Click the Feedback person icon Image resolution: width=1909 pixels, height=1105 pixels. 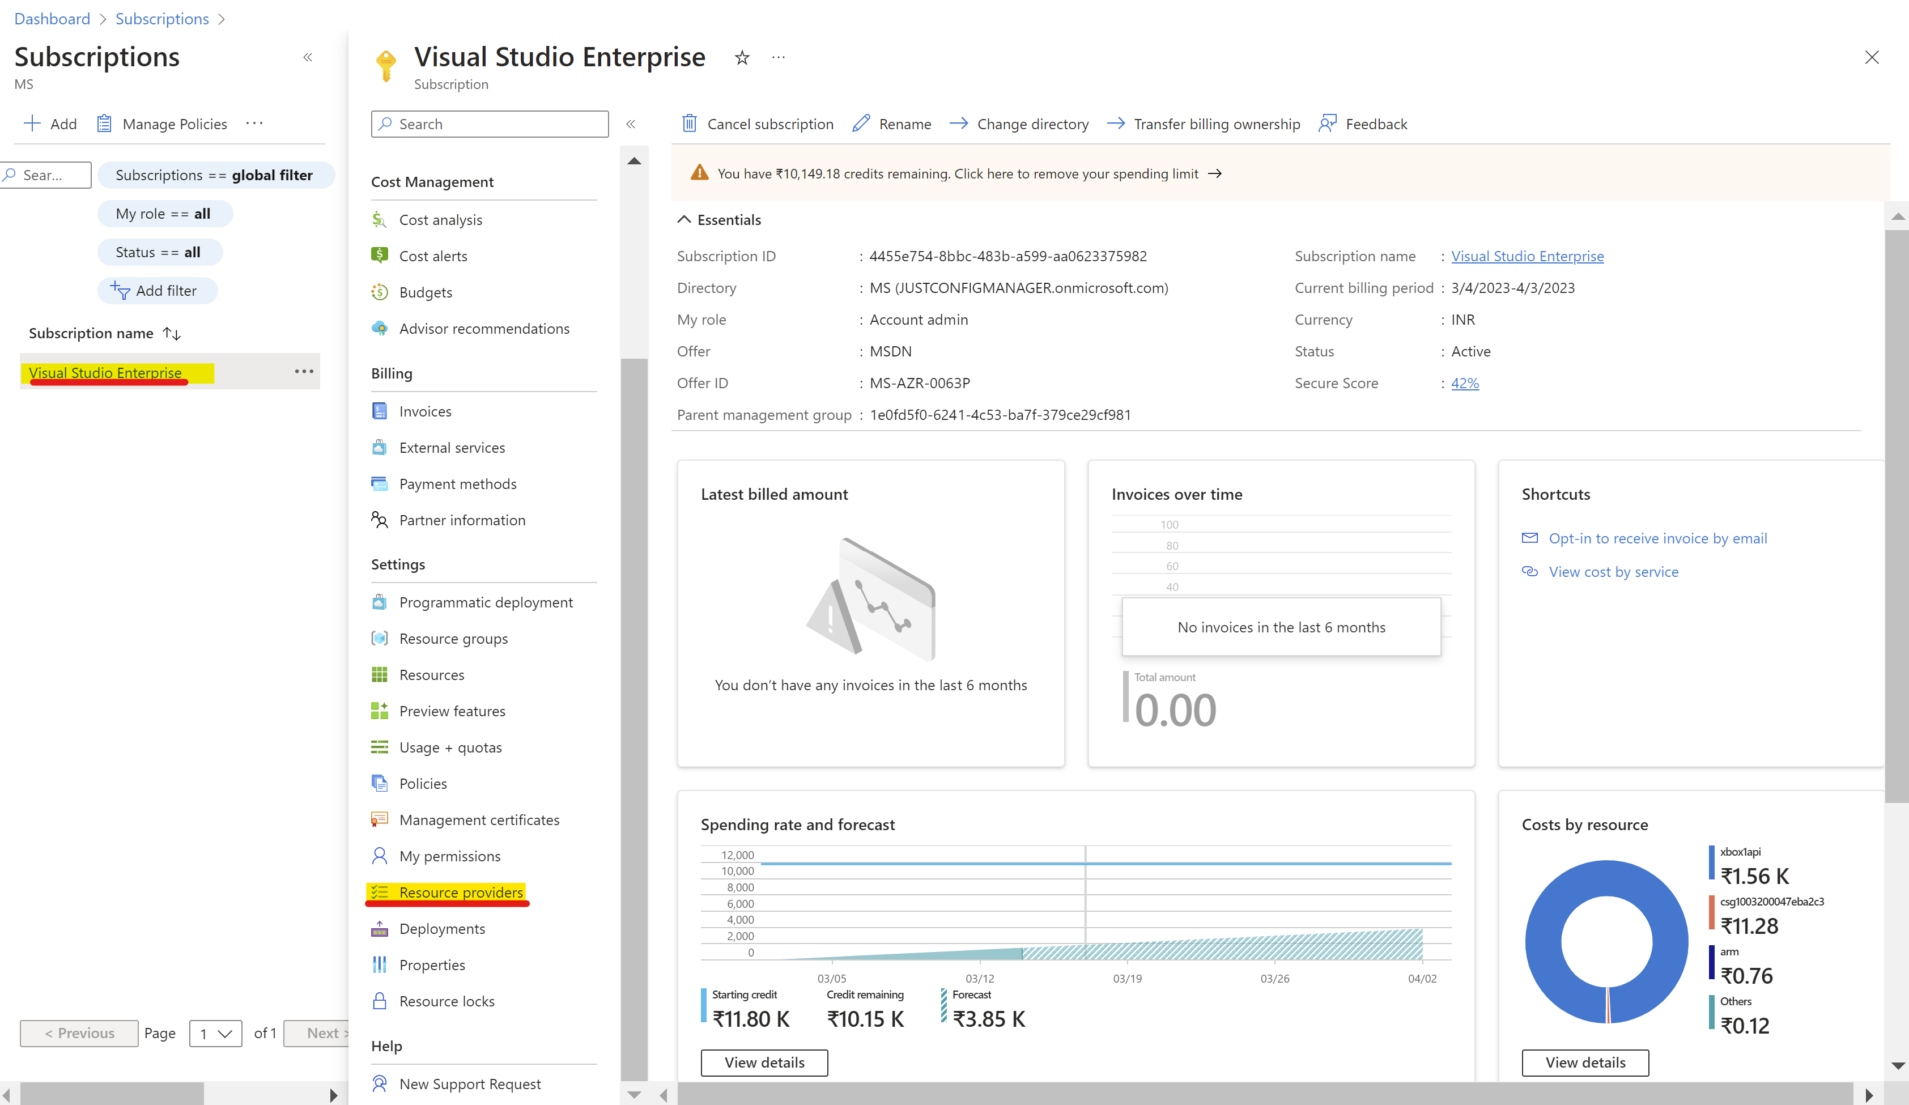coord(1327,124)
